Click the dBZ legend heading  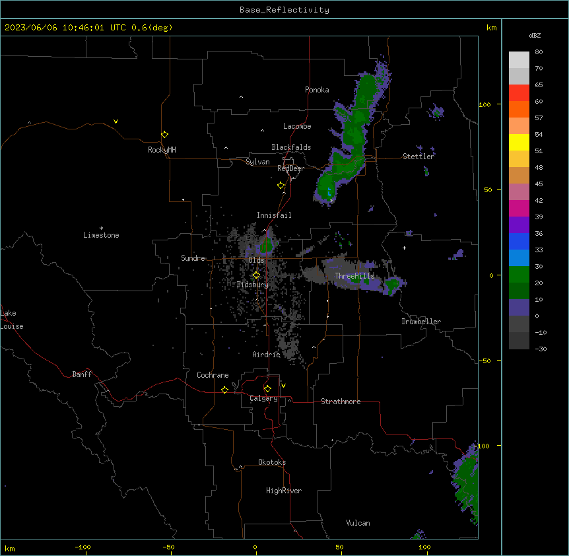click(535, 35)
